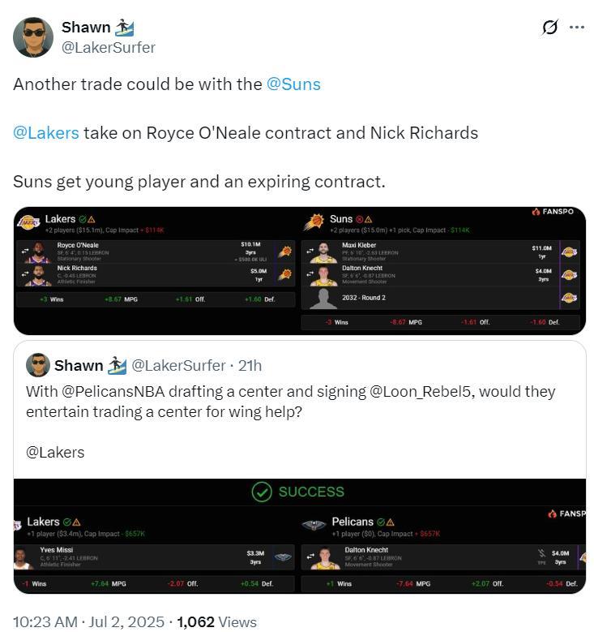Open the quoted tweet's 21h timestamp
Viewport: 594px width, 632px height.
(x=250, y=366)
